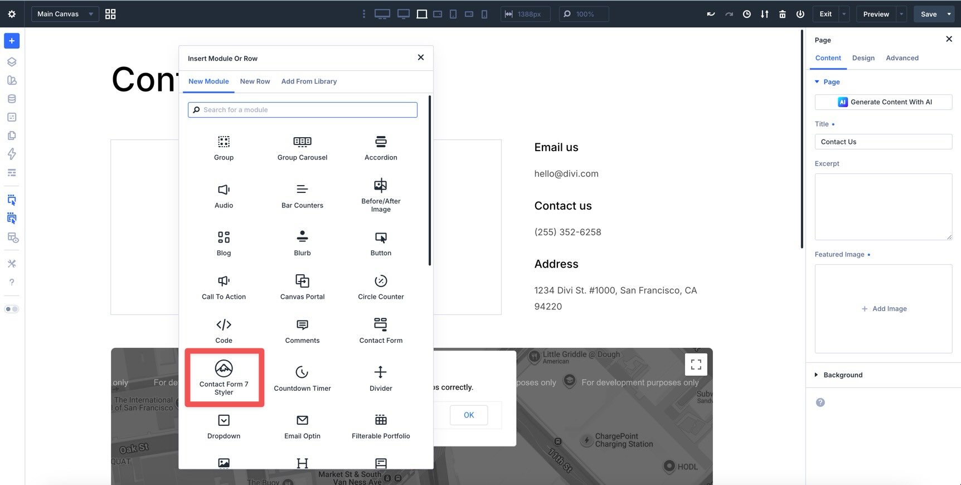Image resolution: width=961 pixels, height=485 pixels.
Task: Click Generate Content With AI button
Action: (884, 102)
